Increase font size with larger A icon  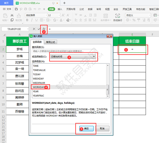coord(63,15)
